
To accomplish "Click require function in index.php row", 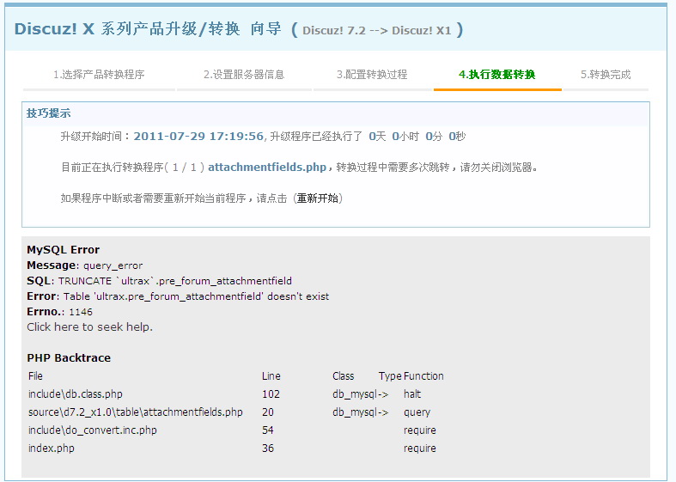I will coord(420,448).
